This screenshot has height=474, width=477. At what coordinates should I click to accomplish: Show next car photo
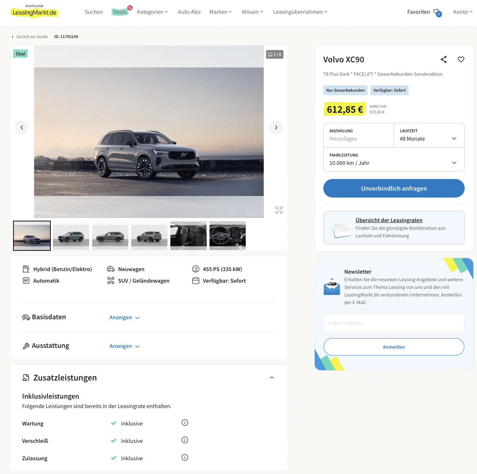coord(276,128)
